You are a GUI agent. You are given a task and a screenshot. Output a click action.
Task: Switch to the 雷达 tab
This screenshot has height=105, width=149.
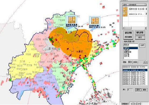(x=130, y=62)
